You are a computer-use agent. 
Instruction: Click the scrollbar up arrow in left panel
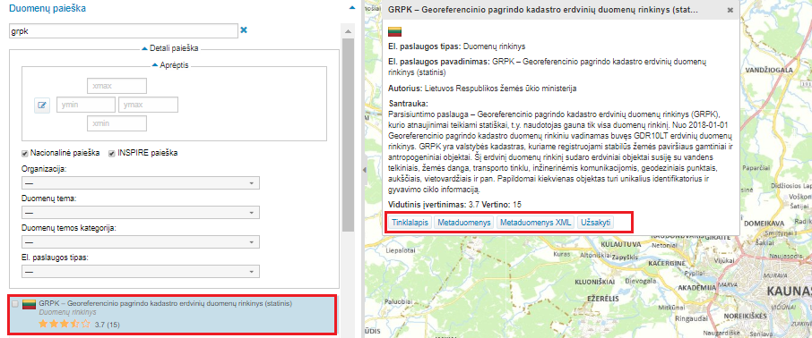[x=348, y=30]
